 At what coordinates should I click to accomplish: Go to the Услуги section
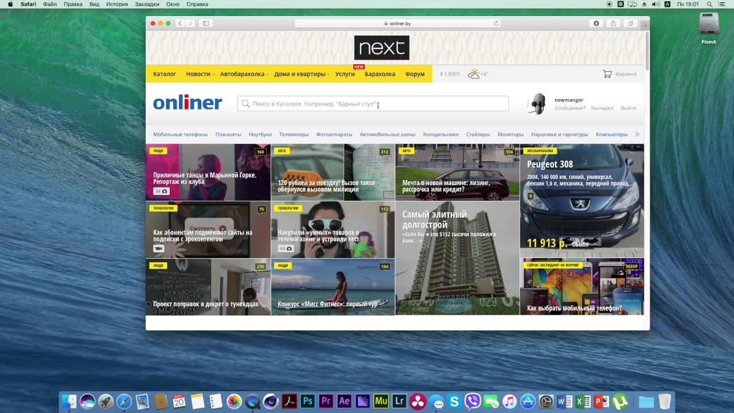[x=345, y=74]
